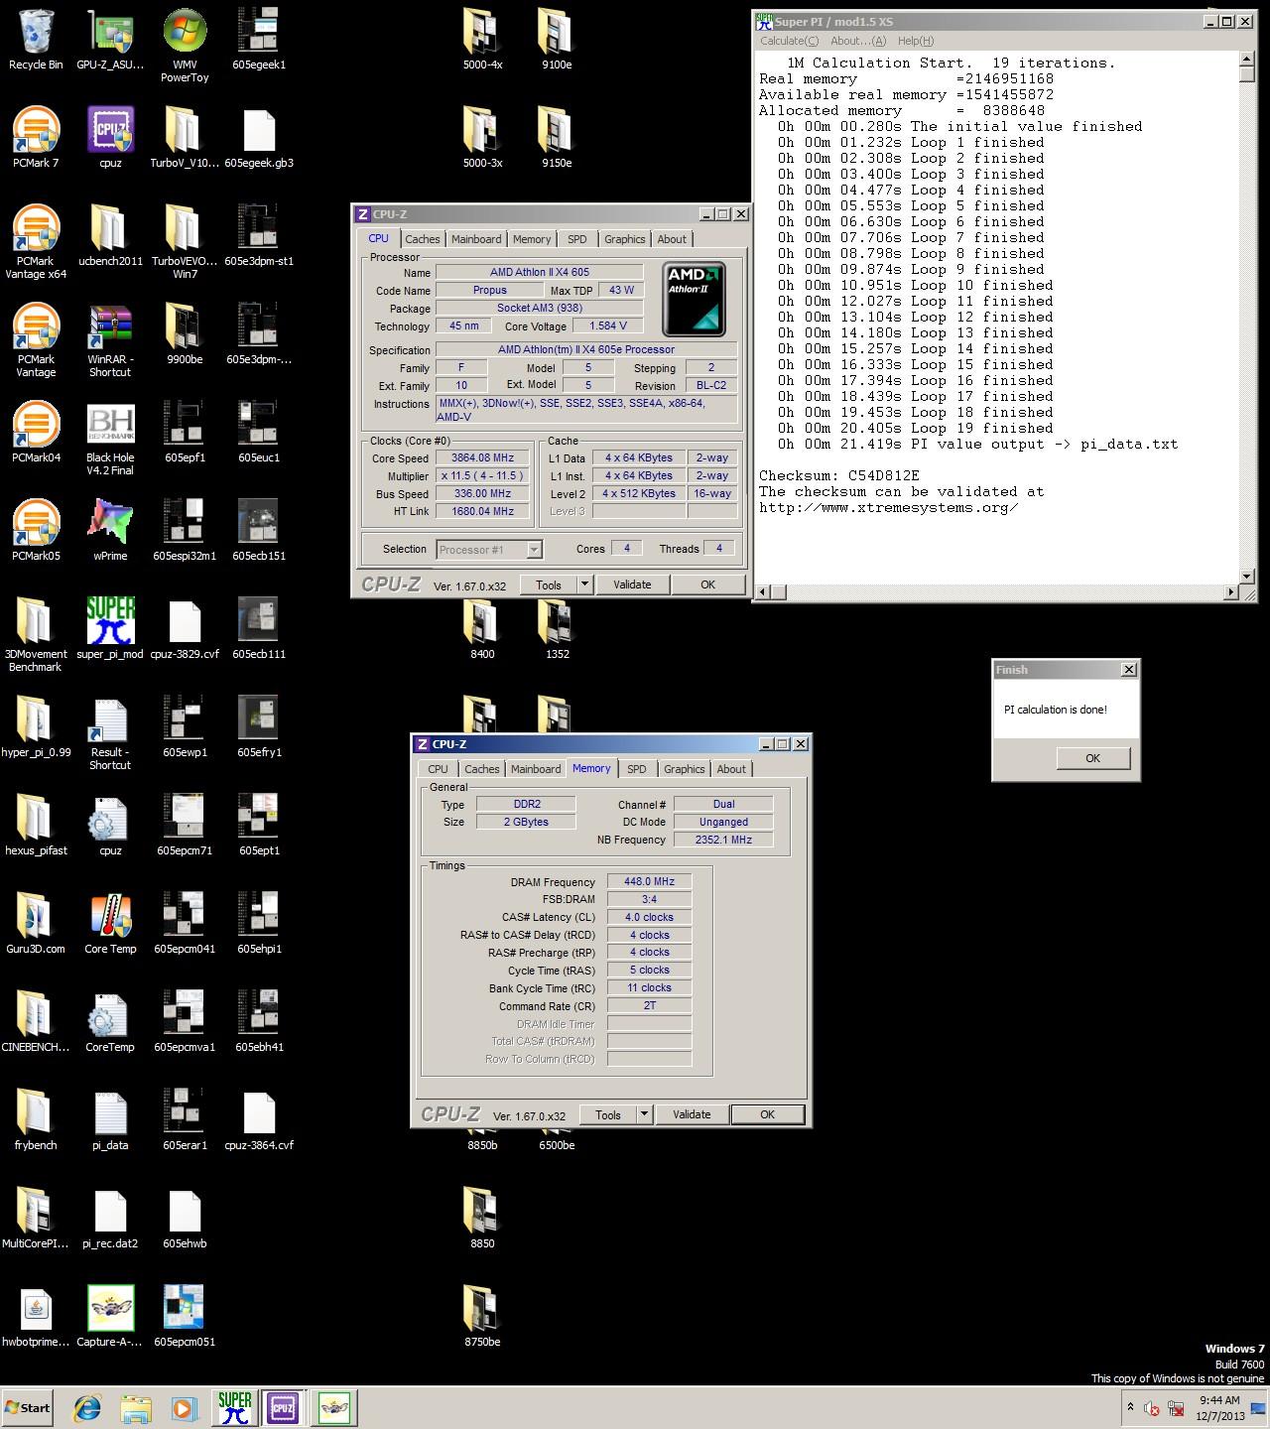Open the pi_data text file icon
Screen dimensions: 1270x1429
(110, 1120)
